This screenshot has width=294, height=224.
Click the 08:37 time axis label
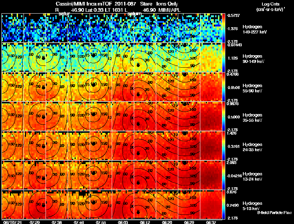tap(211, 223)
